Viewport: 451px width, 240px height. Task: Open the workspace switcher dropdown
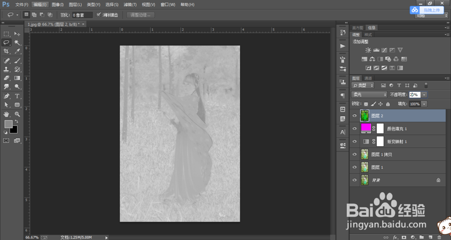pyautogui.click(x=431, y=15)
